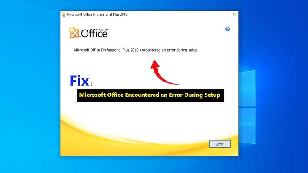The image size is (308, 173).
Task: Click the small Microsoft text above Office logo
Action: click(103, 30)
